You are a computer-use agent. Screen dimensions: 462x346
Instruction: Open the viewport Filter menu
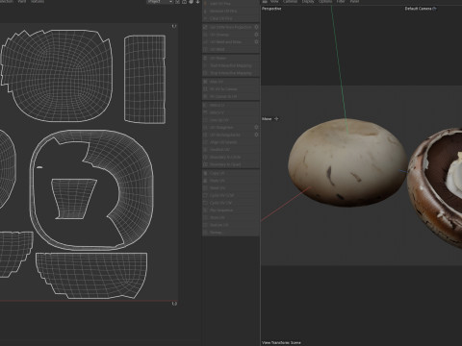tap(341, 2)
